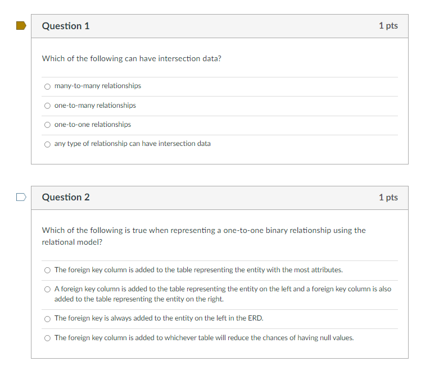Select foreign key on both tables option

pyautogui.click(x=48, y=289)
